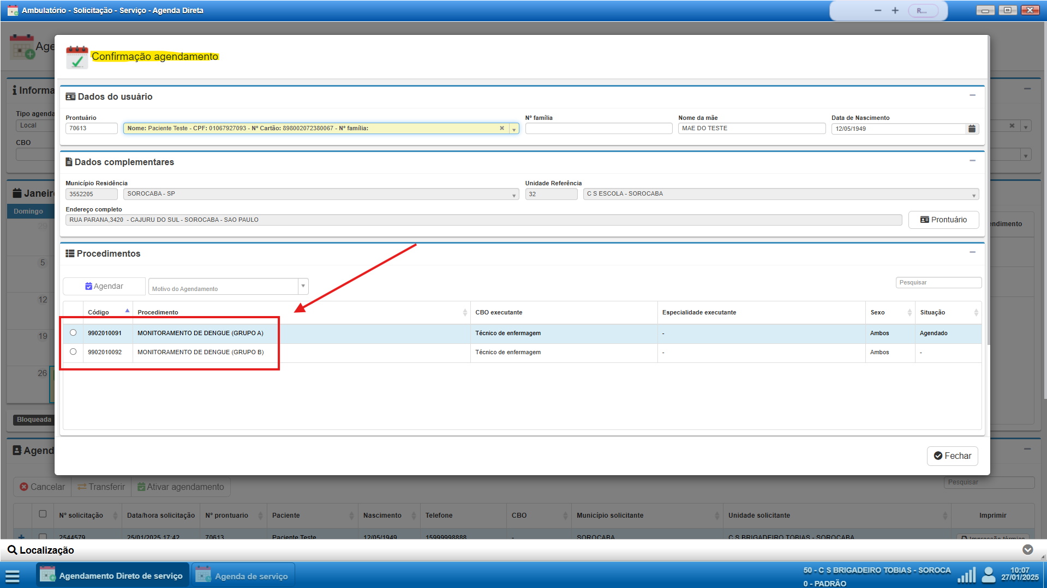Open the Motivo do Agendamento dropdown
The height and width of the screenshot is (588, 1047).
[303, 286]
